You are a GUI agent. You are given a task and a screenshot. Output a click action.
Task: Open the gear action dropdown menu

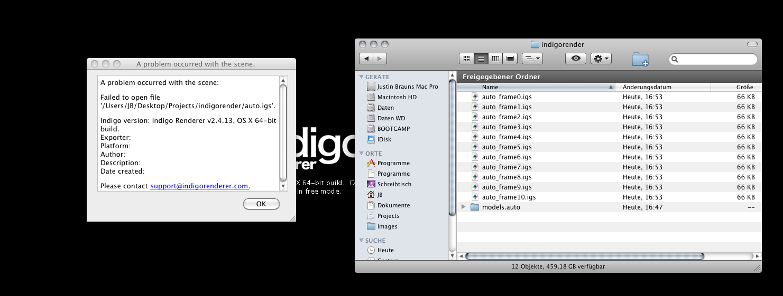pos(601,59)
